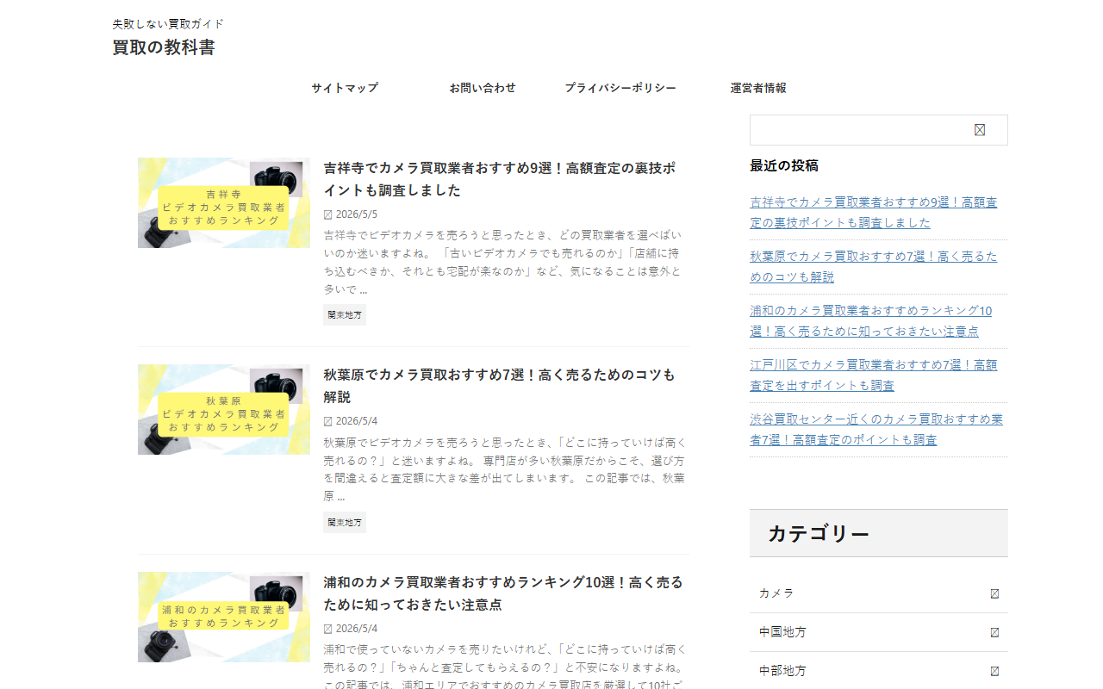Select the カメラ category label
Viewport: 1103px width, 689px height.
(x=776, y=593)
